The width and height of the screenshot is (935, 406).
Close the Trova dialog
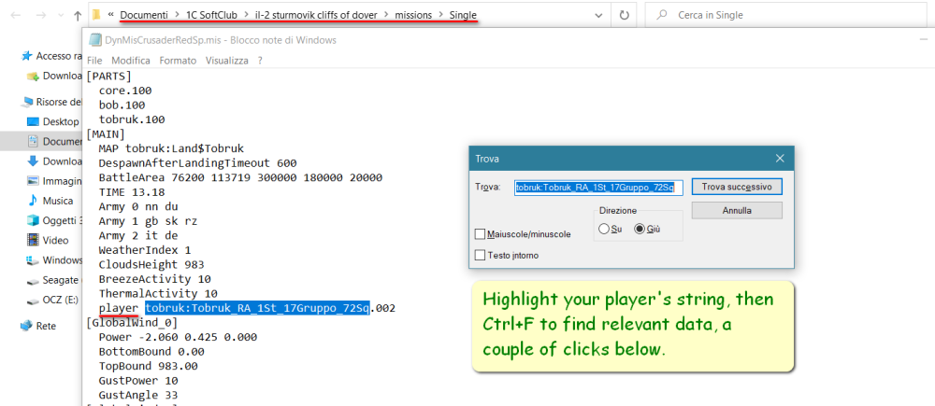tap(780, 159)
